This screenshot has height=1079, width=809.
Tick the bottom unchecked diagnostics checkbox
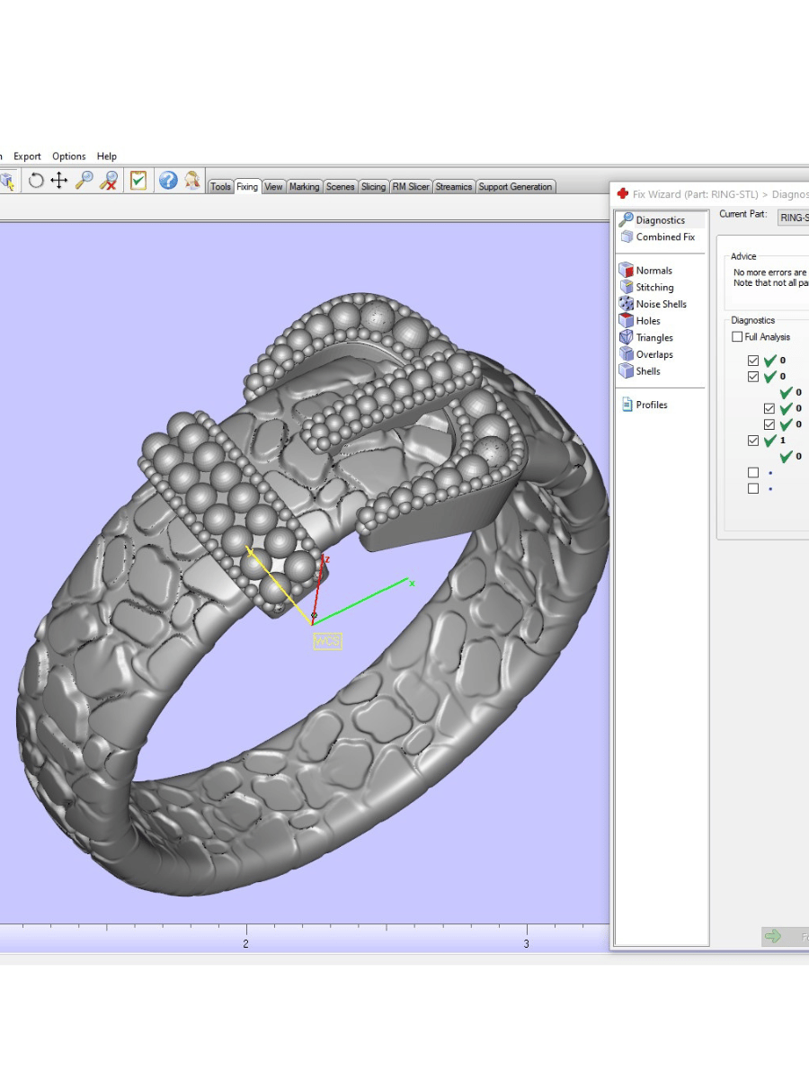pos(753,489)
